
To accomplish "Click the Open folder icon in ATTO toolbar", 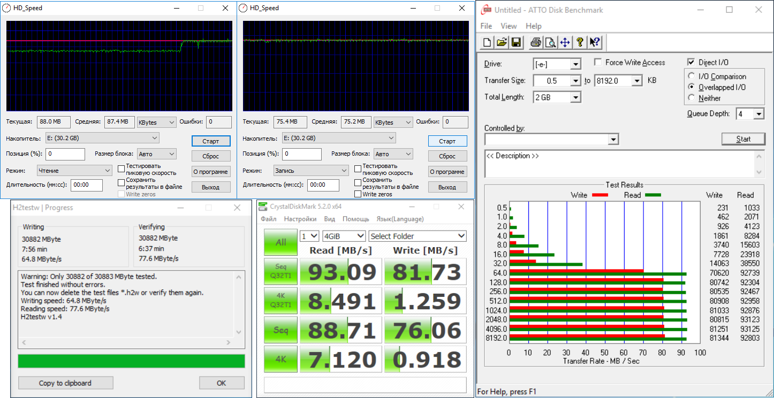I will pos(502,42).
